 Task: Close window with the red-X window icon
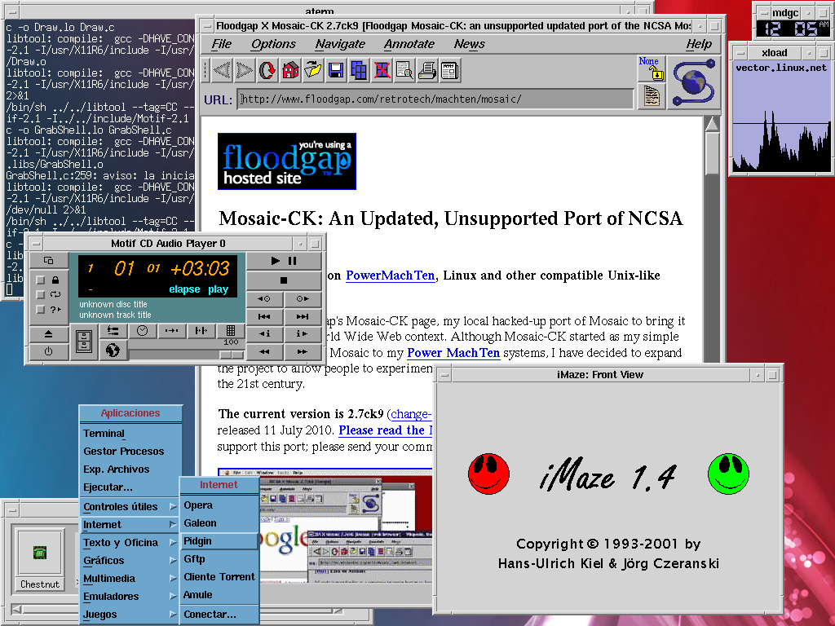pyautogui.click(x=382, y=70)
